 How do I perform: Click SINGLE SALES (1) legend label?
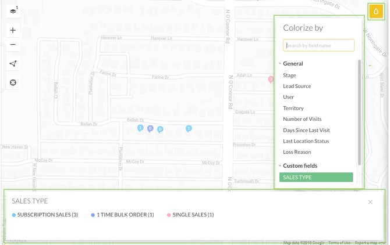tap(193, 215)
